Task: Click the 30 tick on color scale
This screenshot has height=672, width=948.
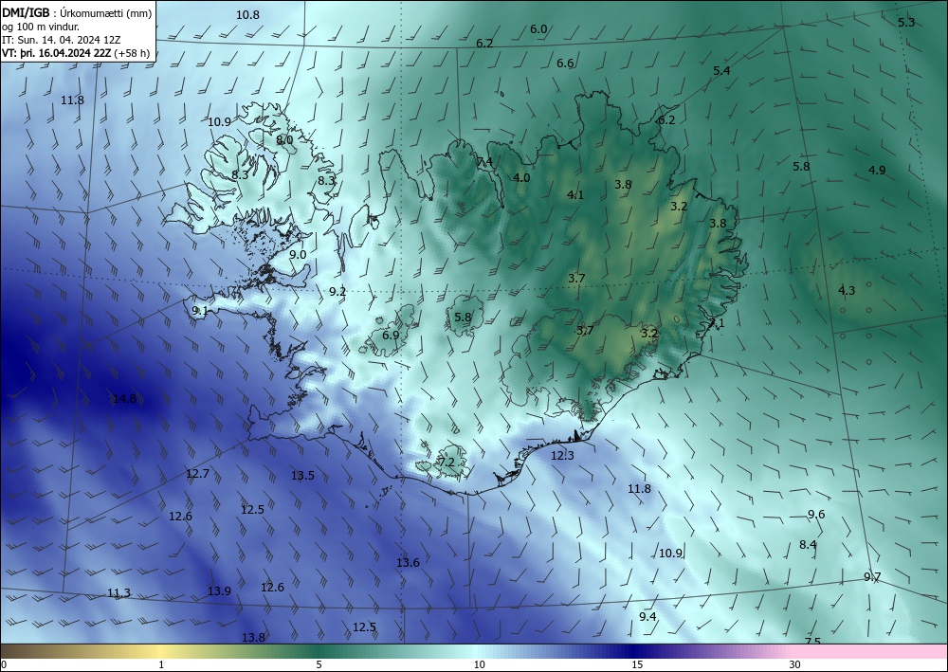Action: point(795,664)
